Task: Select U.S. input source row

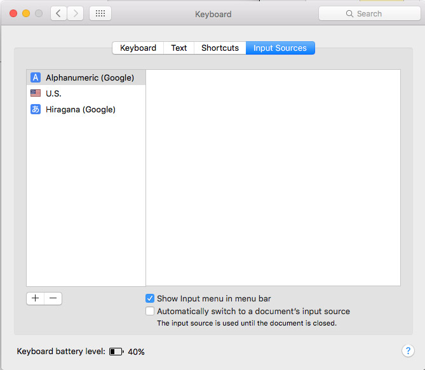Action: point(86,93)
